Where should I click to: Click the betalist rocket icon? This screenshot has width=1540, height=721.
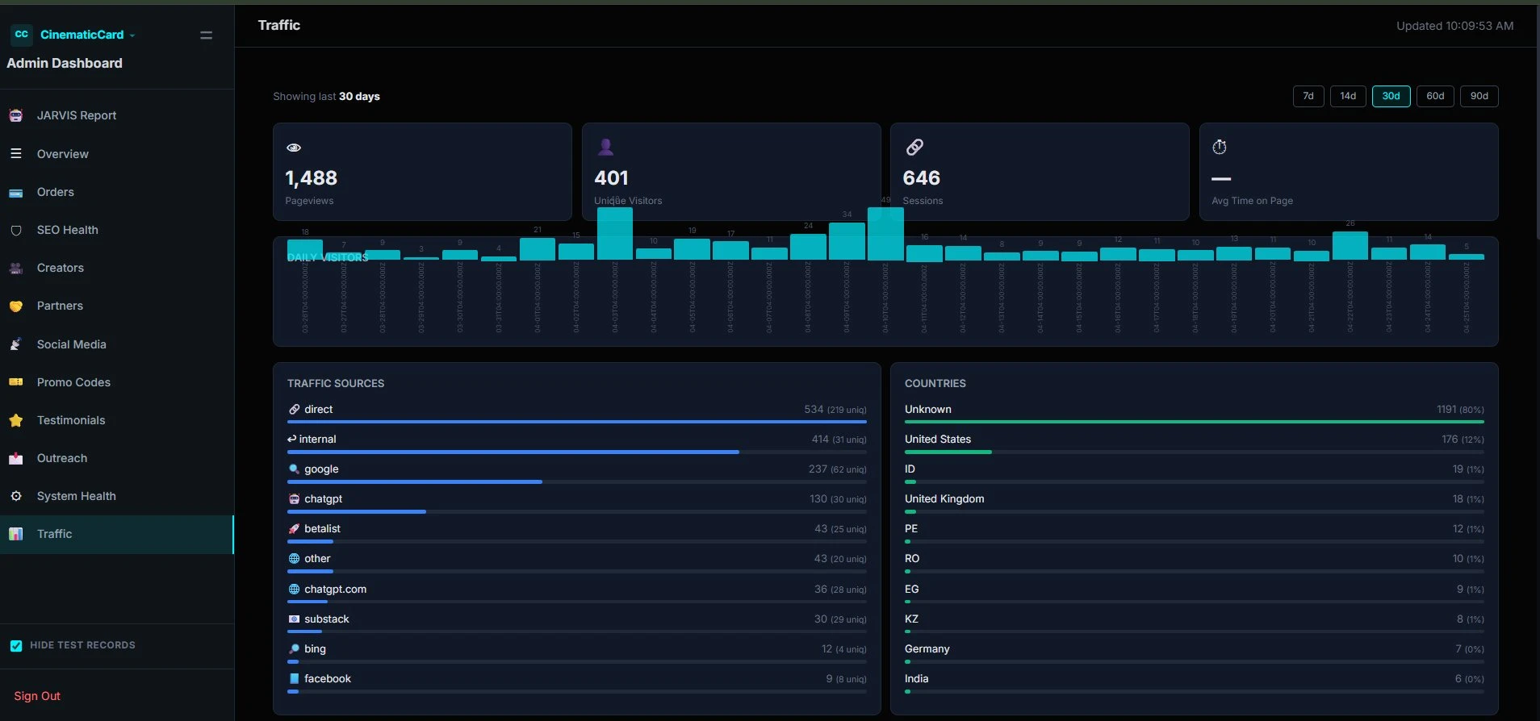pyautogui.click(x=295, y=529)
